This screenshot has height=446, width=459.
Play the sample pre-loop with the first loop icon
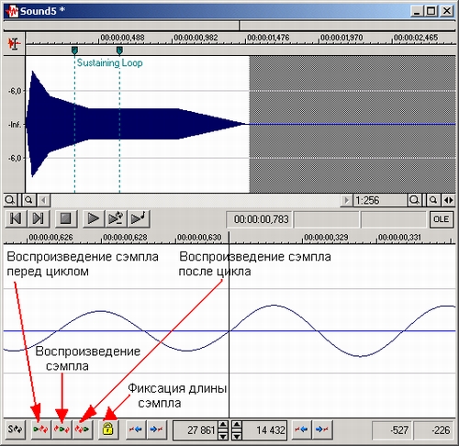(40, 429)
